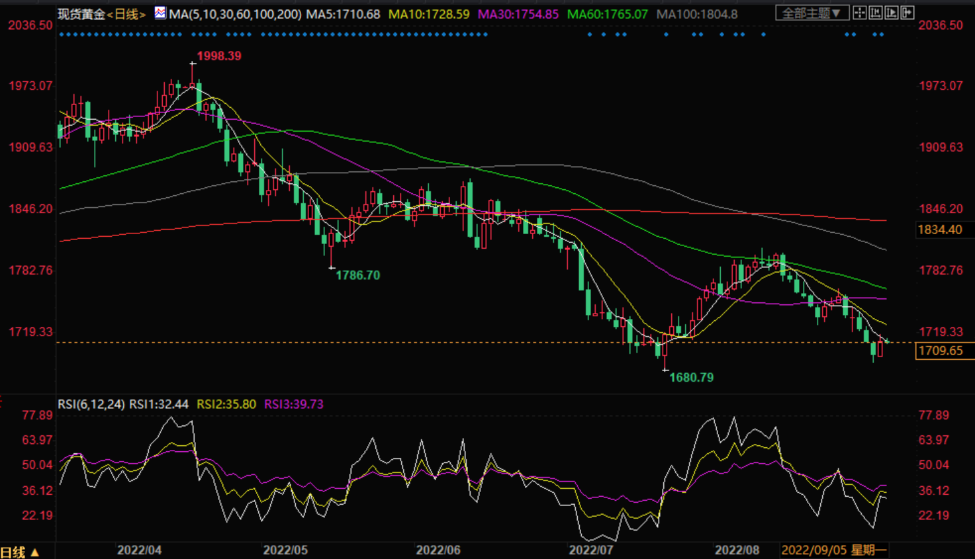Toggle the MA10:1728.59 line legend

[429, 14]
